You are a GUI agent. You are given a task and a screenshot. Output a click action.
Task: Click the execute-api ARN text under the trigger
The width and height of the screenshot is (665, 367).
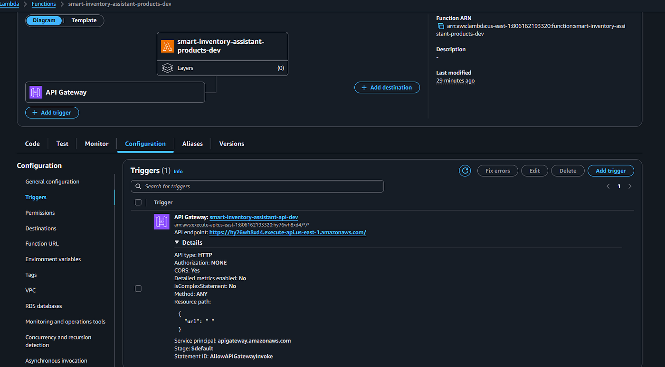[242, 225]
